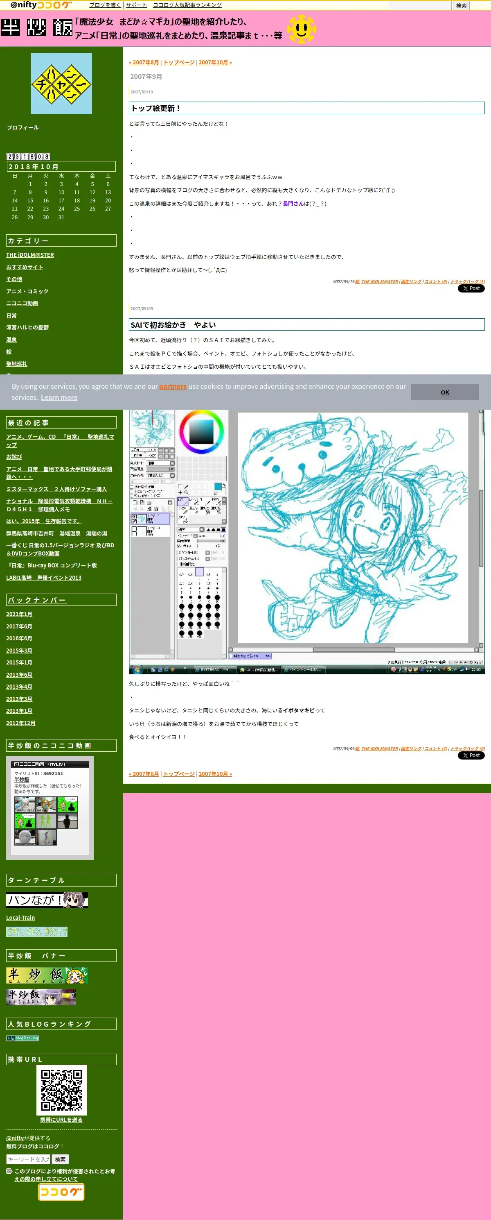The width and height of the screenshot is (491, 1220).
Task: Open トップ絵更新！ post title
Action: 155,109
